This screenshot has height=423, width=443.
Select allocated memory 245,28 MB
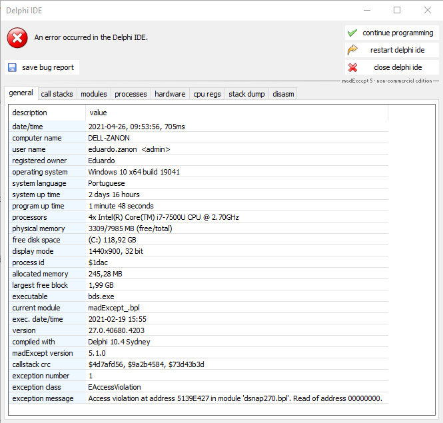[105, 274]
